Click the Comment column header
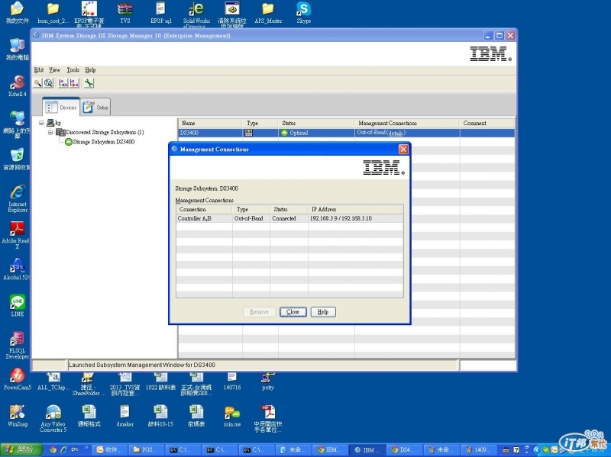611x457 pixels. (487, 123)
